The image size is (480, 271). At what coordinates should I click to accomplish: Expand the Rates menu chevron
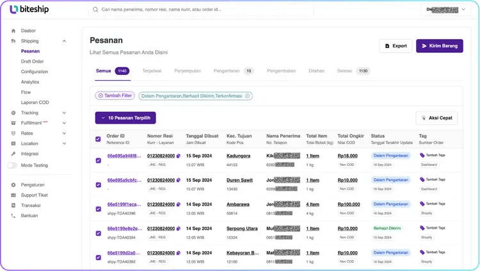click(x=64, y=133)
